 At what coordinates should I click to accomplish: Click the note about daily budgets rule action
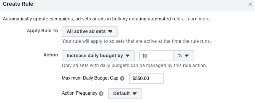[x=134, y=65]
